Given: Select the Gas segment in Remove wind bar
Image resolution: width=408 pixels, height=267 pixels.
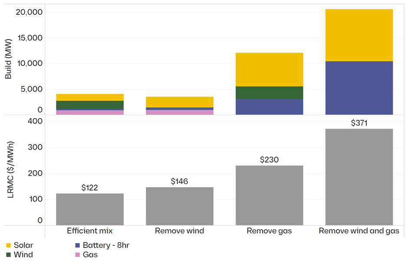Looking at the screenshot, I should click(x=179, y=112).
